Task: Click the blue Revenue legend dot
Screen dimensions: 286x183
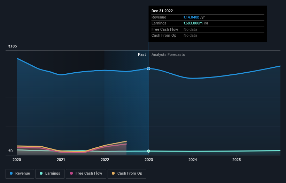Action: [x=11, y=173]
